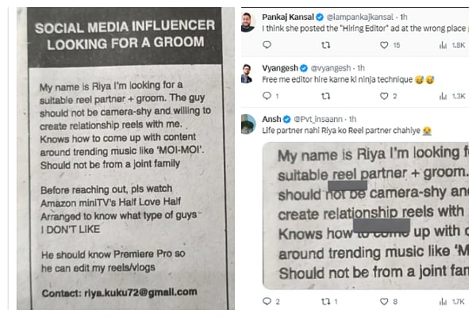Open view count on Ansh's tweet
The height and width of the screenshot is (317, 476).
(x=443, y=301)
